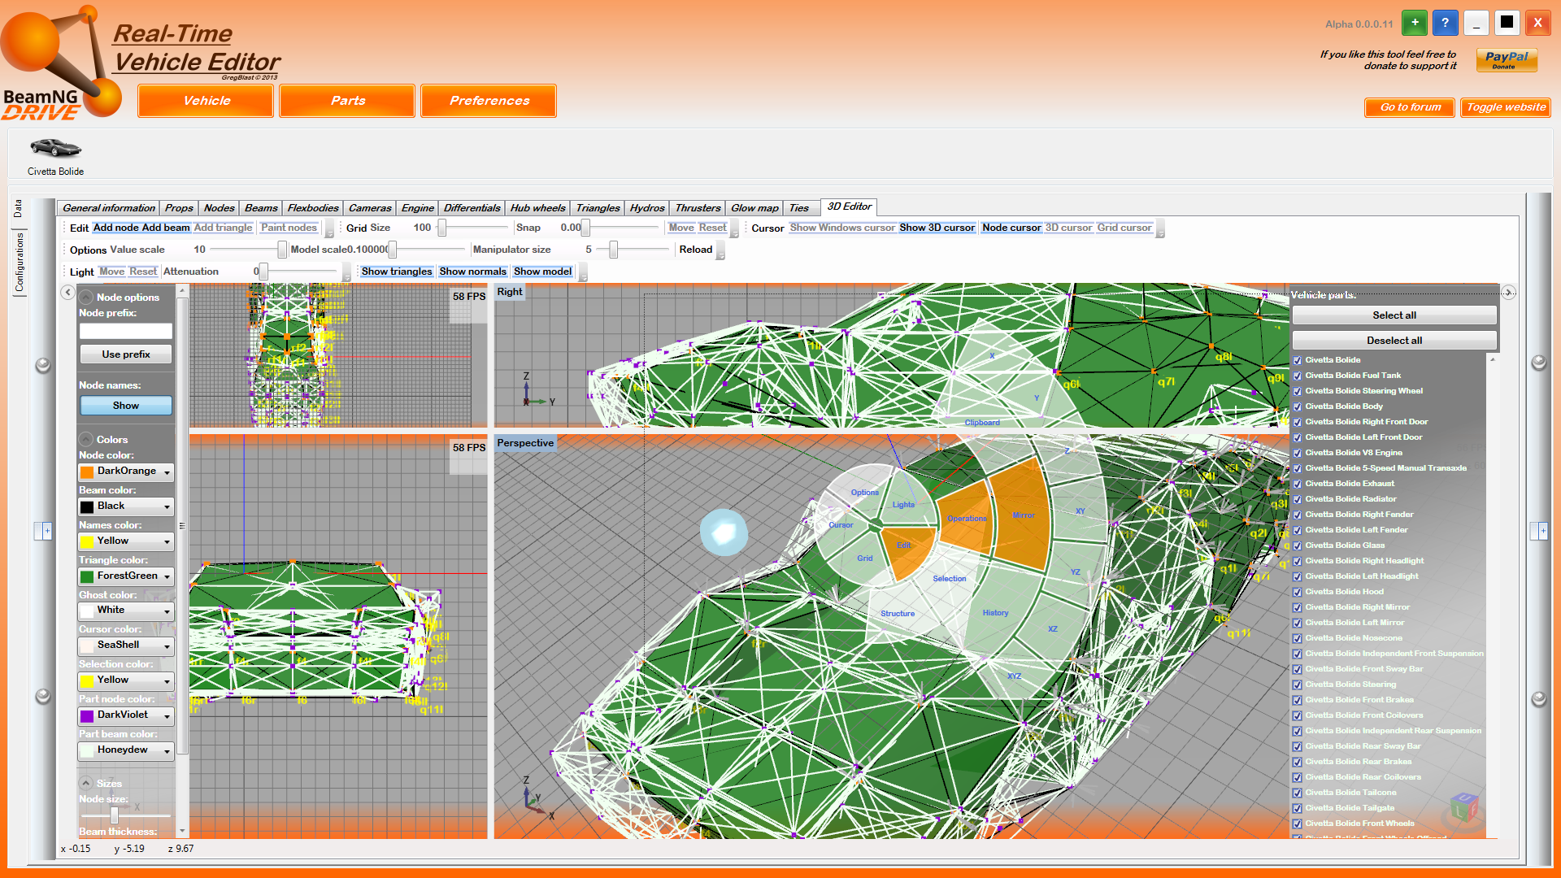Open the Beam color Black dropdown

coord(126,506)
